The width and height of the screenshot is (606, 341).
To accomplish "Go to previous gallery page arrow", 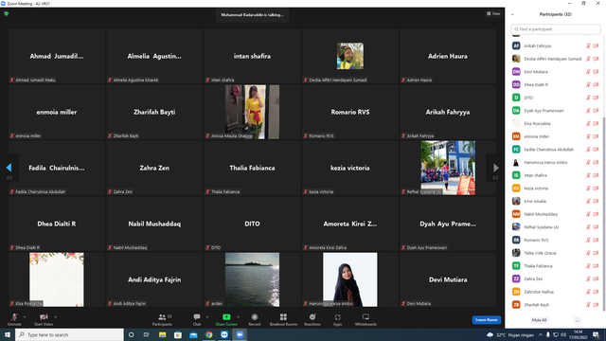I will click(x=9, y=168).
